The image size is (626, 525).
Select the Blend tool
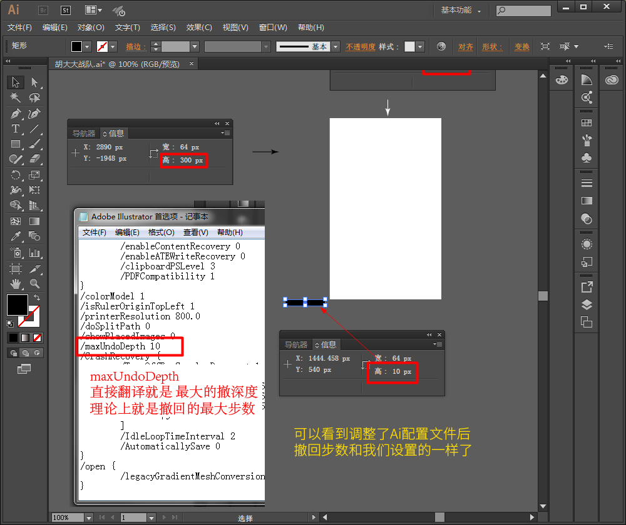[x=34, y=236]
